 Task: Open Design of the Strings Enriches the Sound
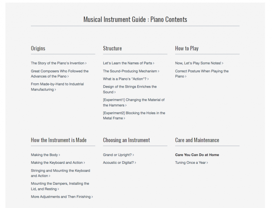tap(130, 89)
